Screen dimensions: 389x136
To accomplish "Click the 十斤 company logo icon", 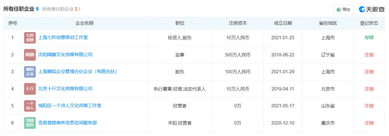I will tap(30, 89).
